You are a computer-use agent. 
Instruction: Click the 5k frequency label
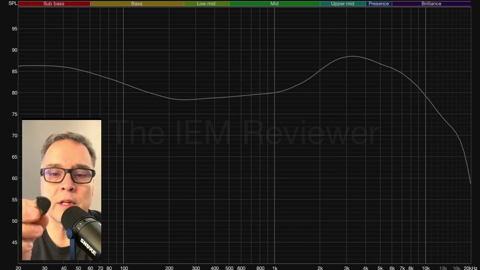pos(380,268)
